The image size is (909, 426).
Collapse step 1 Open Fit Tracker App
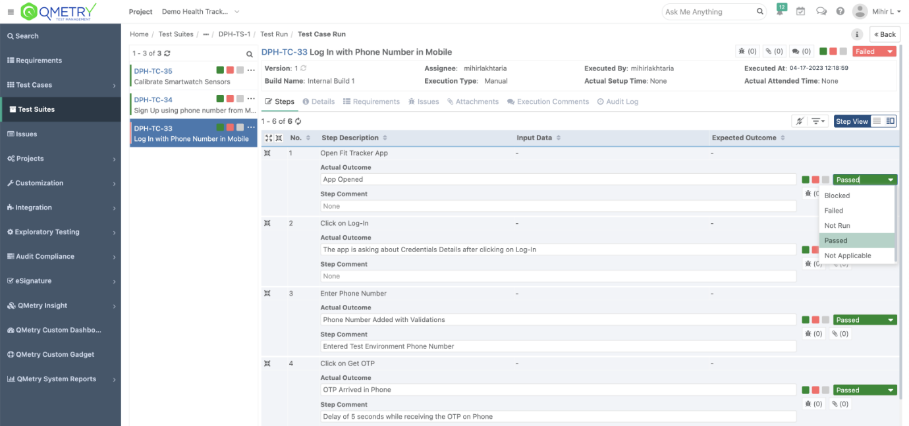tap(267, 153)
